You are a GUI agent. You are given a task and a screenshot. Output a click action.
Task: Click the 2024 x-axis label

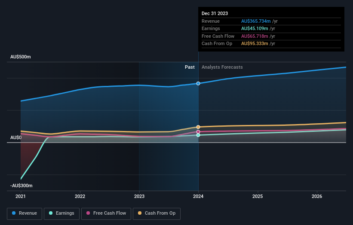[x=198, y=197]
